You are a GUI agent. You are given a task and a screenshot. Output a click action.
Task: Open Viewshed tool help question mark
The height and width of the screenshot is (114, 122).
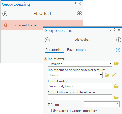(x=118, y=50)
